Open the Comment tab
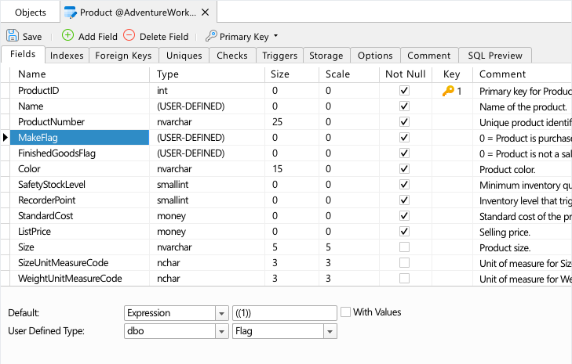 [429, 56]
